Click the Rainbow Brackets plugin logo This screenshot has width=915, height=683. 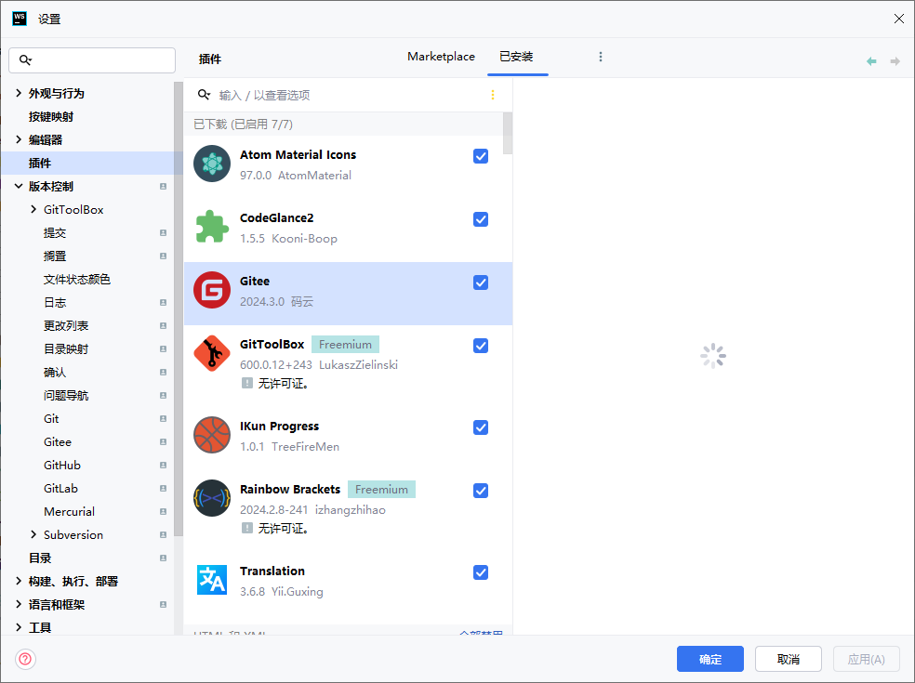(212, 498)
